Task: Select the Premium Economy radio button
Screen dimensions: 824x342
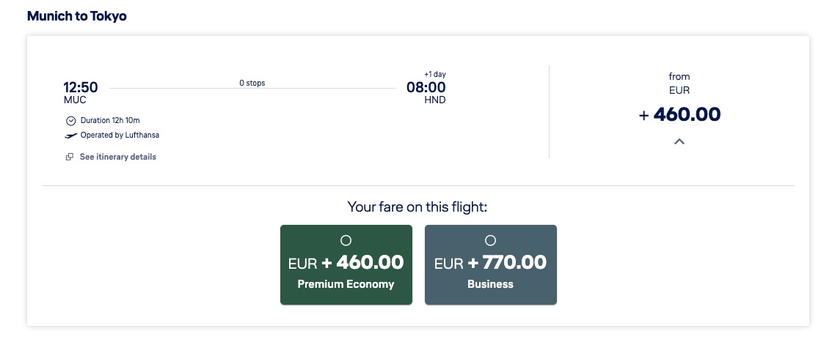Action: pos(346,240)
